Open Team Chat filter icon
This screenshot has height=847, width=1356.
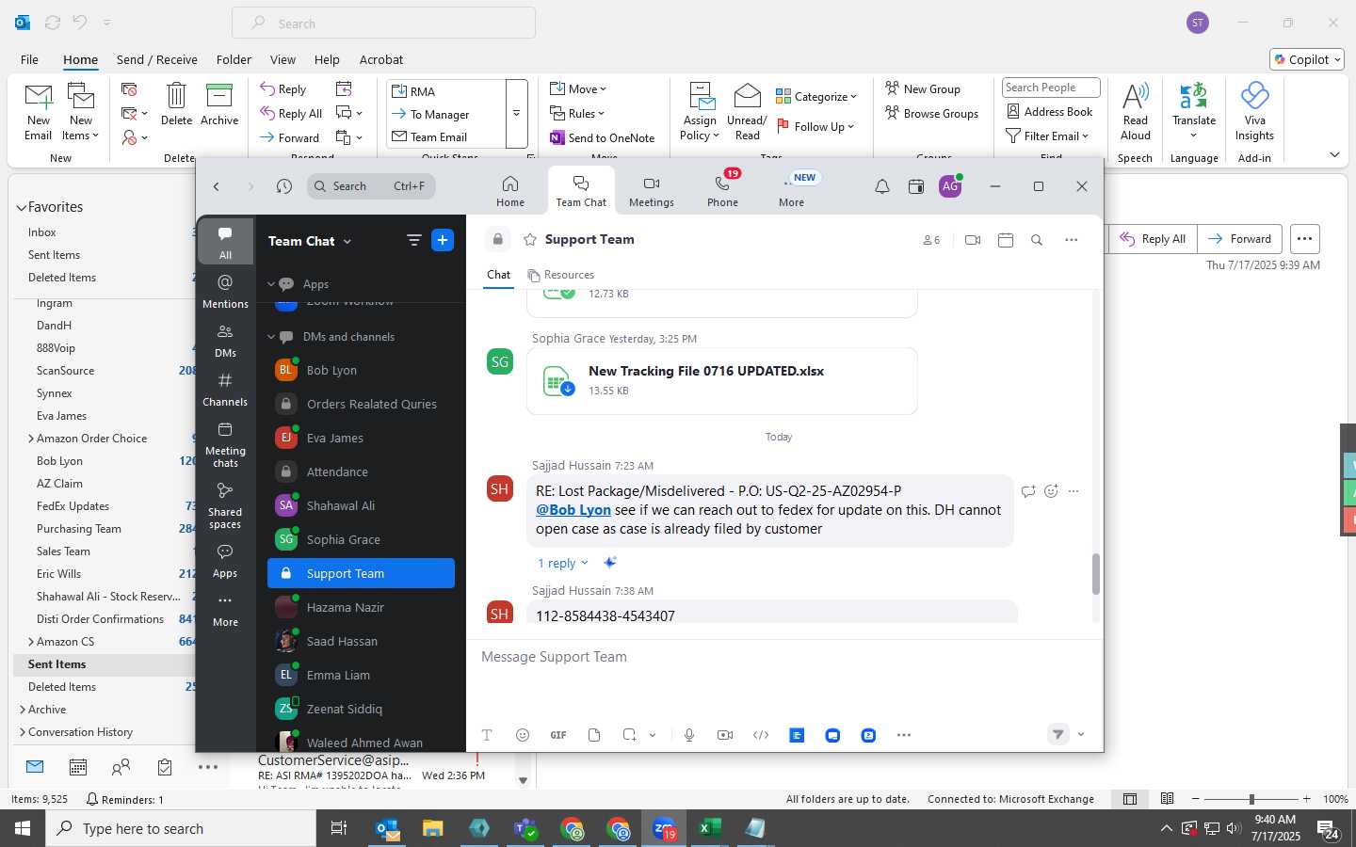tap(413, 240)
